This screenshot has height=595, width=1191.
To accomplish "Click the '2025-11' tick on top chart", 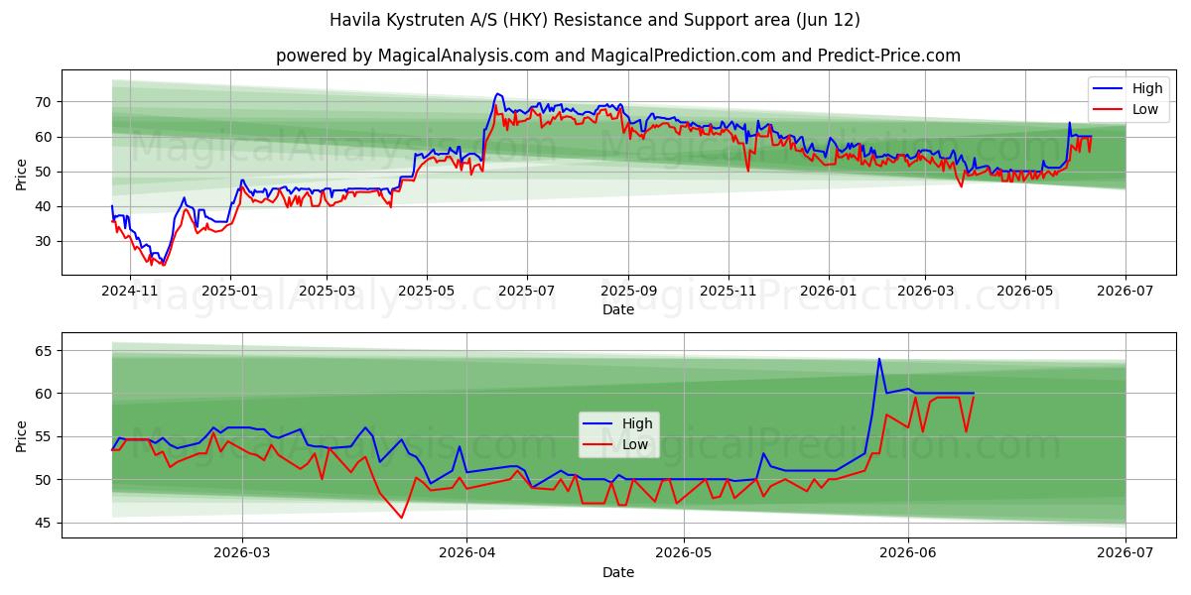I will [728, 290].
